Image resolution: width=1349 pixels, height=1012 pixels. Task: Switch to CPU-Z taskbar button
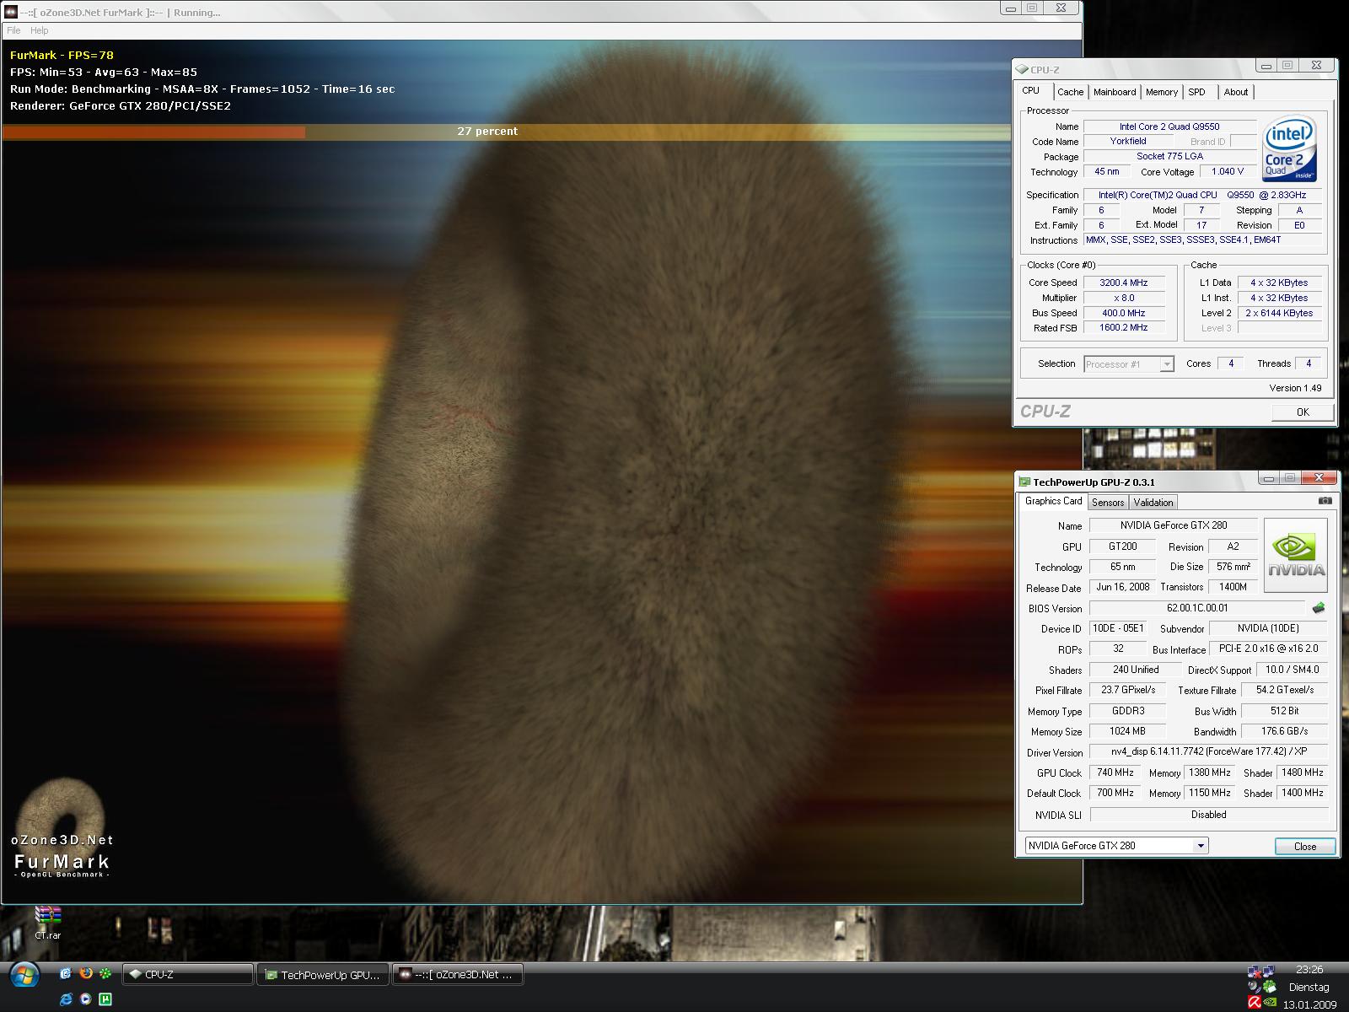click(188, 974)
